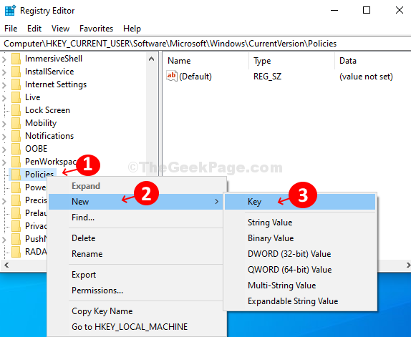Expand the InstallService key
411x337 pixels.
4,72
